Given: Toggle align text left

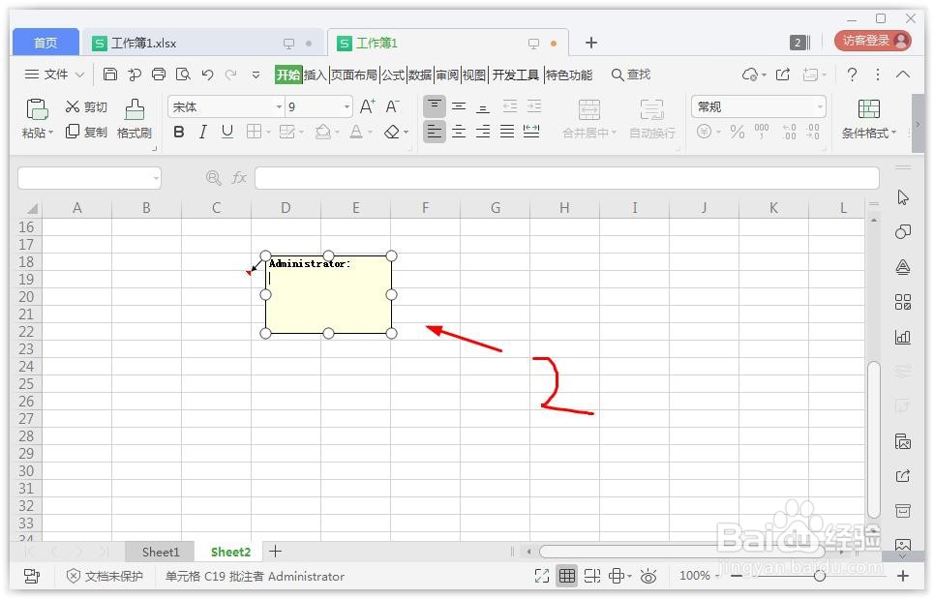Looking at the screenshot, I should [x=435, y=132].
